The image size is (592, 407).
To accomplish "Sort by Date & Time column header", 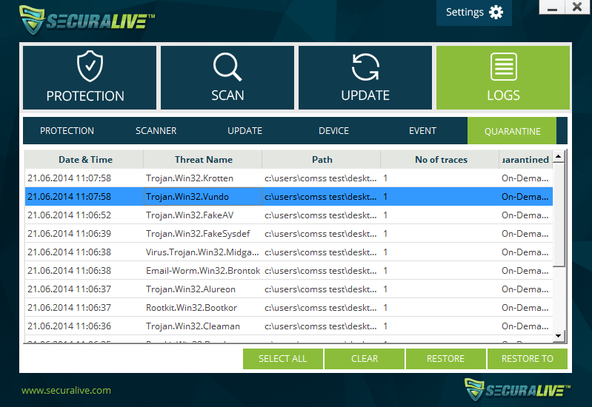I will (84, 160).
